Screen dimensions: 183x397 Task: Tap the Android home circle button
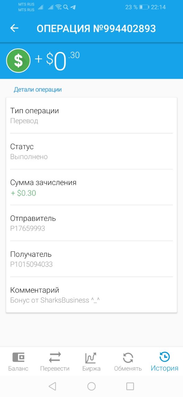[x=91, y=386]
